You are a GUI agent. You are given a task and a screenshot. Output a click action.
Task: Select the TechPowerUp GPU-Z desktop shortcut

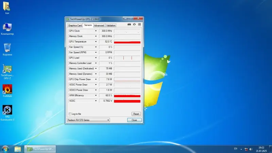(7, 72)
